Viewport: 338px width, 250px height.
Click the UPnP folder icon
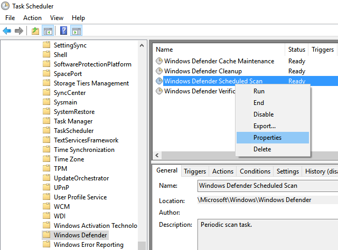pos(46,187)
